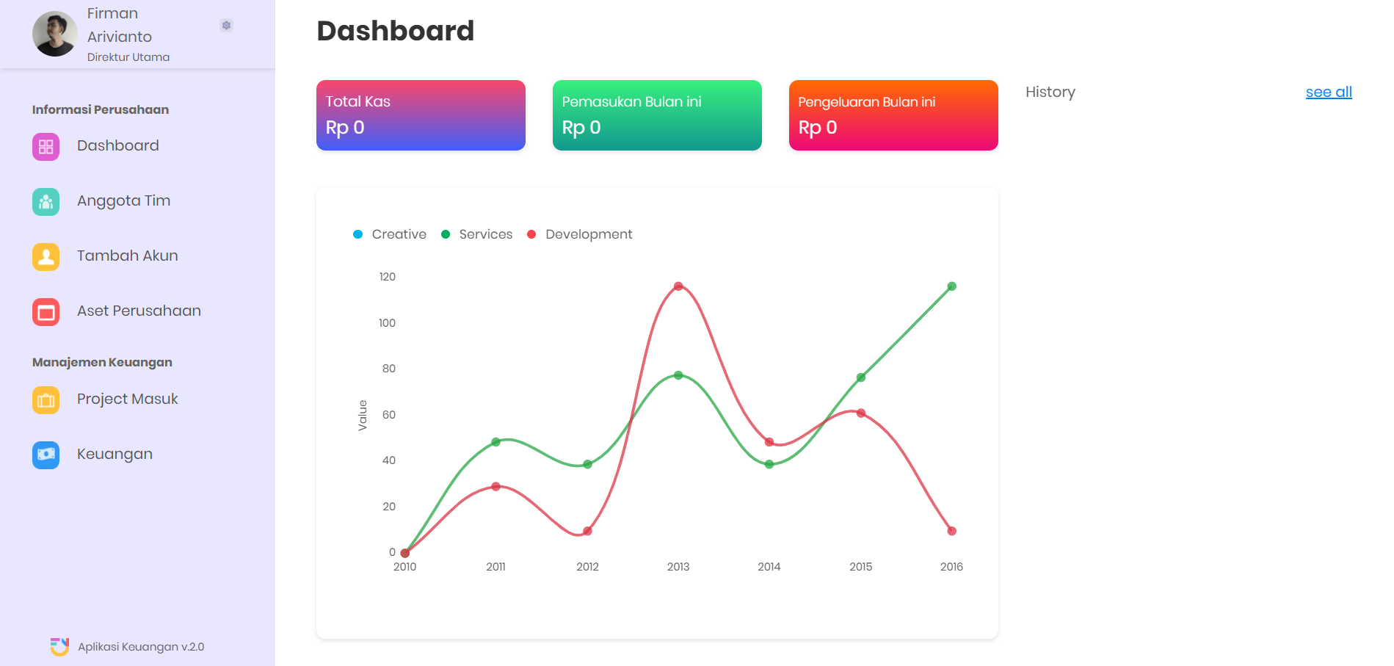Click the pink Dashboard grid icon
Image resolution: width=1394 pixels, height=666 pixels.
click(x=46, y=147)
